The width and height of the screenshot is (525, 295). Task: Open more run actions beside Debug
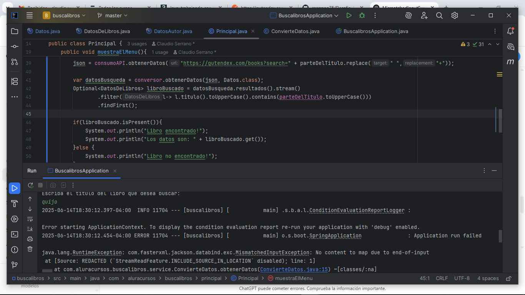(x=375, y=15)
